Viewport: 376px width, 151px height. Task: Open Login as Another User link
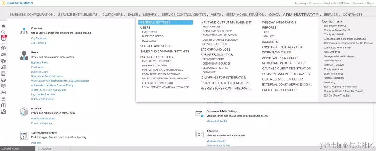tap(43, 95)
